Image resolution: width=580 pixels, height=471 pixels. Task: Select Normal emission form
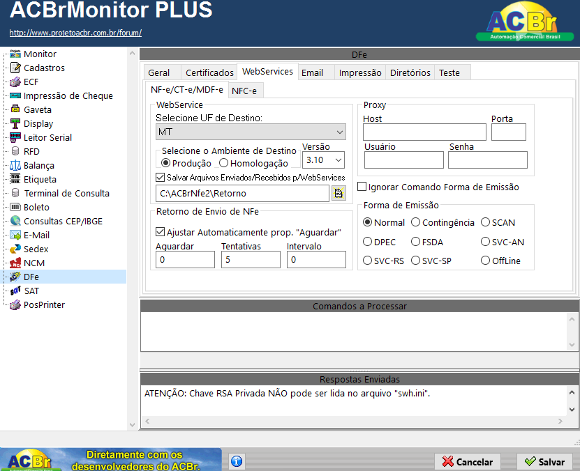tap(367, 222)
